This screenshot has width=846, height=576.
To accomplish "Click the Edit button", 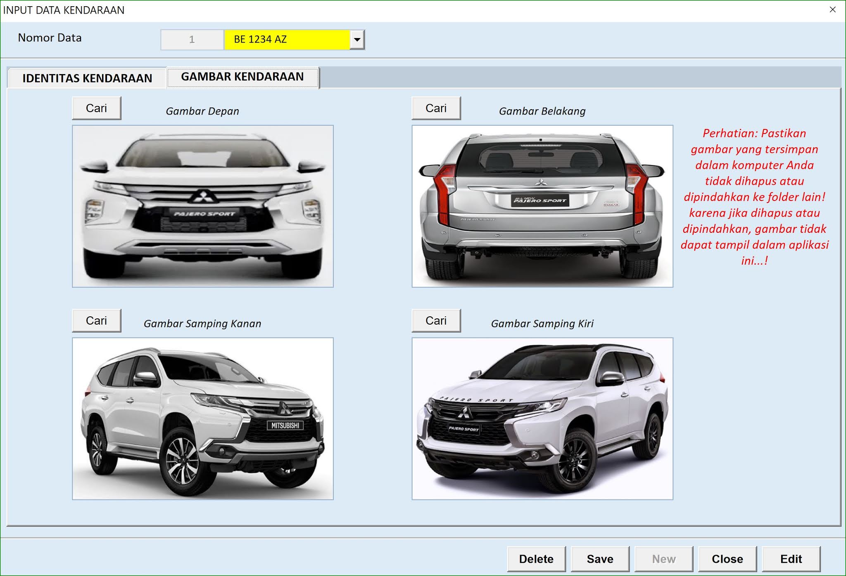I will coord(791,559).
